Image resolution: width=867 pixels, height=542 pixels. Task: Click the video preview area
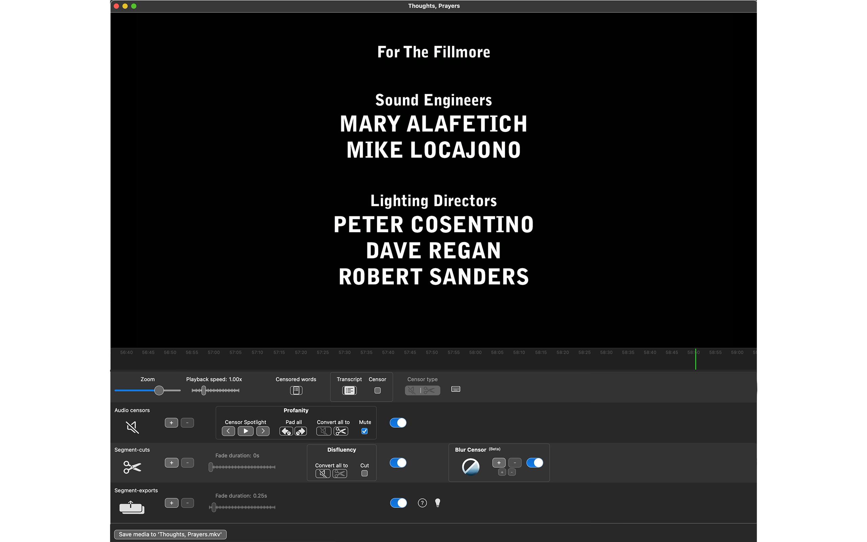(x=433, y=180)
